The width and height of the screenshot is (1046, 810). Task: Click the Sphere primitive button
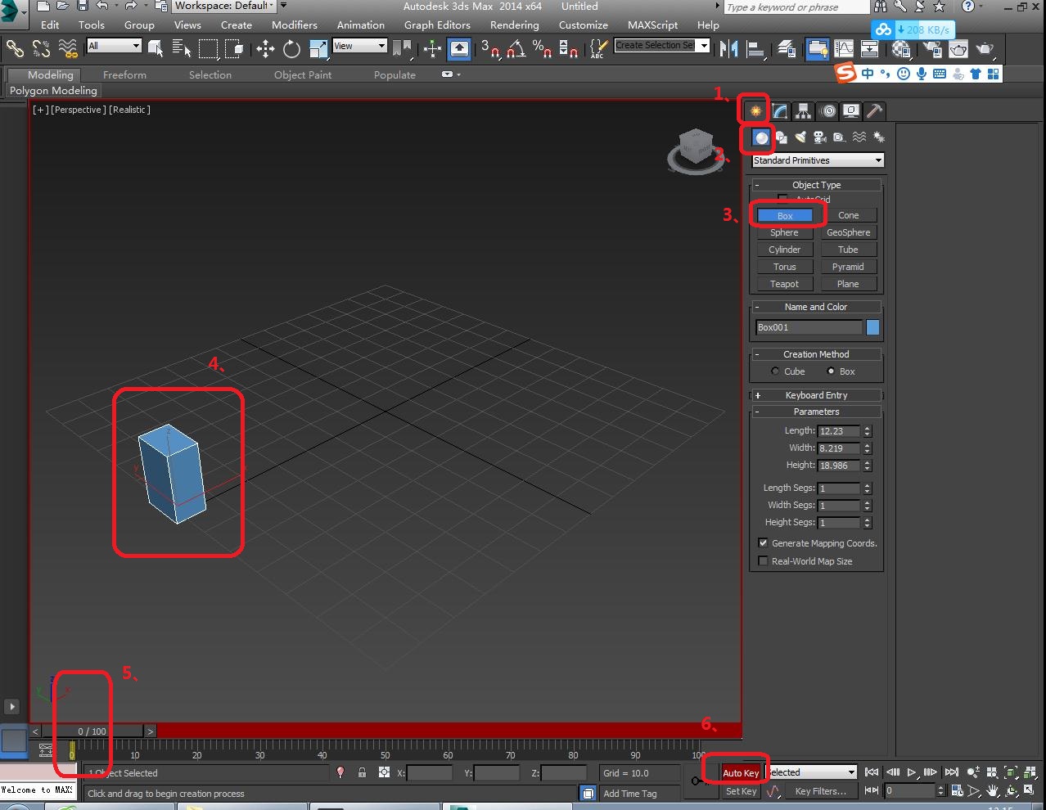784,232
